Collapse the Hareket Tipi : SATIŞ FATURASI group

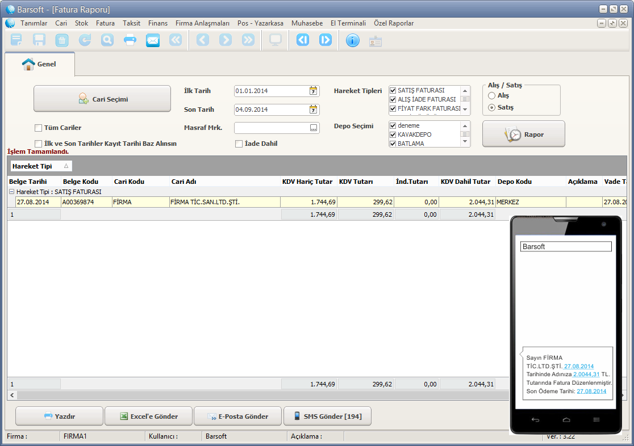coord(11,192)
